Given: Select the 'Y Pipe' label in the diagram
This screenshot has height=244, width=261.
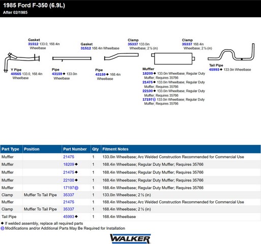Looking at the screenshot, I should (x=16, y=70).
